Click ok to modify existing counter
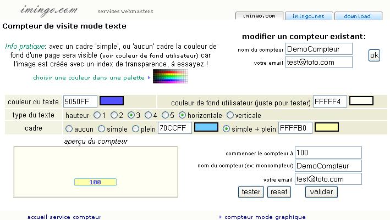 (x=374, y=55)
